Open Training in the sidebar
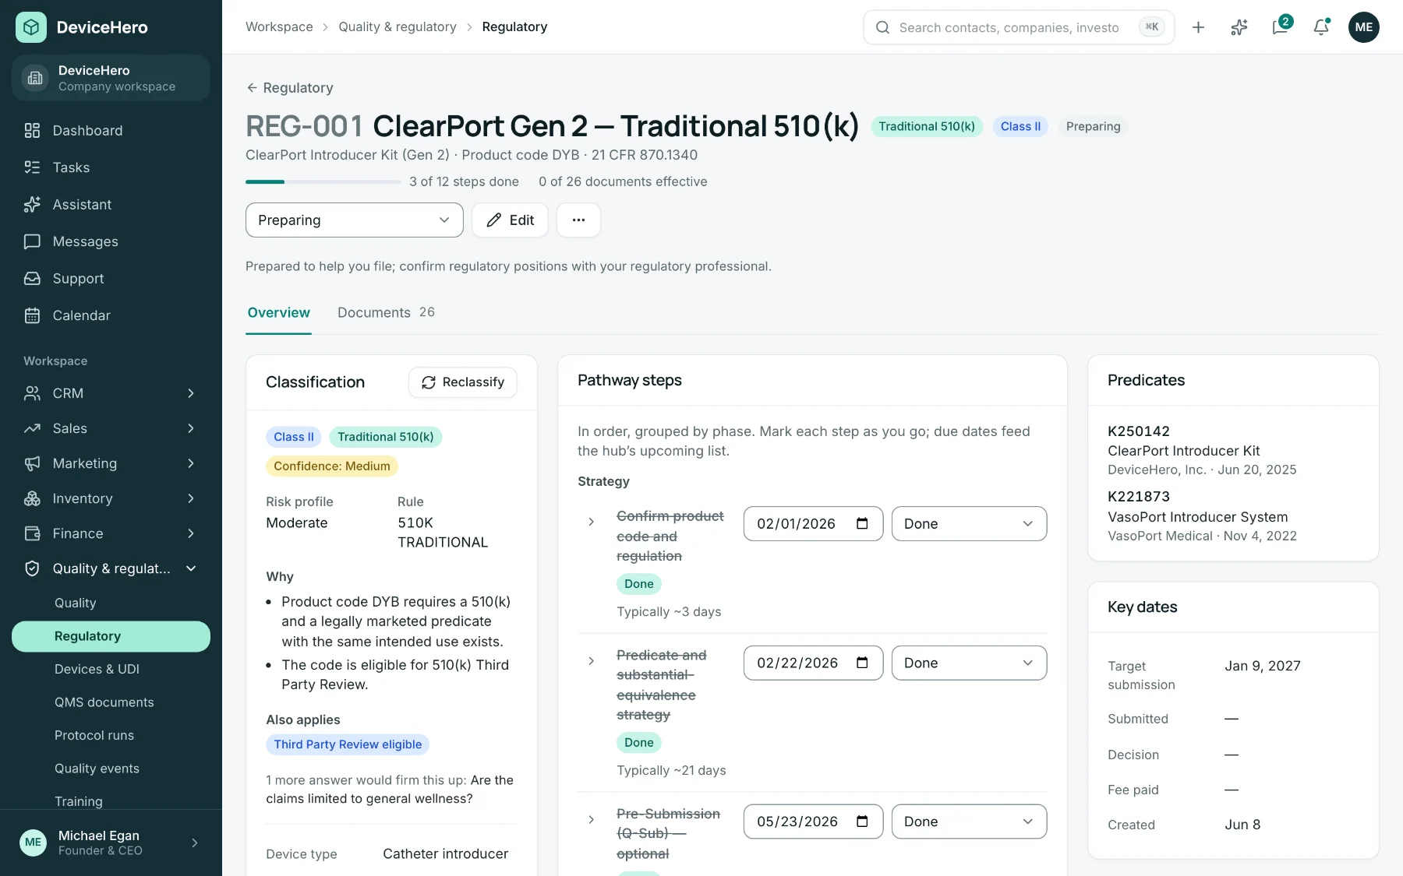 coord(111,801)
